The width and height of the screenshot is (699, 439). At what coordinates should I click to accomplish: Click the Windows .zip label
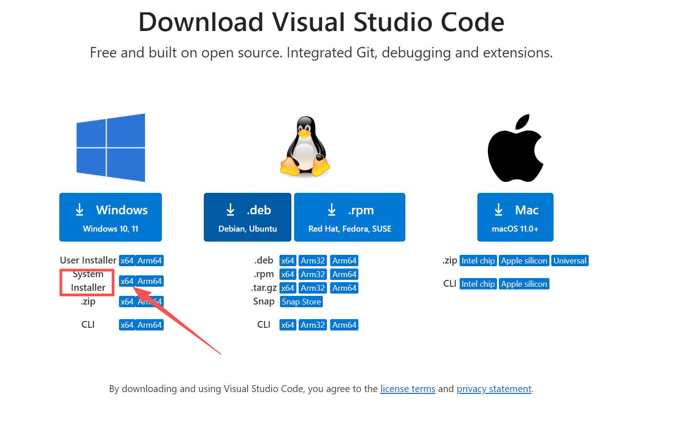coord(88,301)
